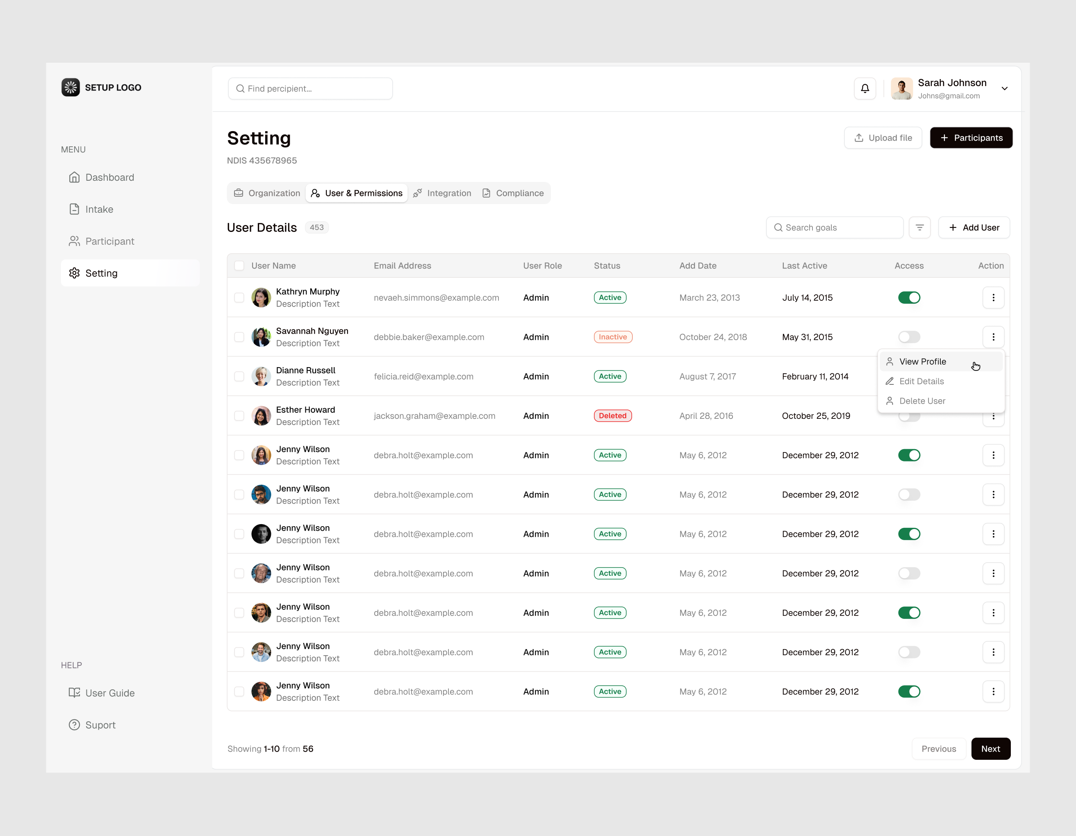Switch to the Compliance tab
Screen dimensions: 1076x836
click(x=514, y=193)
